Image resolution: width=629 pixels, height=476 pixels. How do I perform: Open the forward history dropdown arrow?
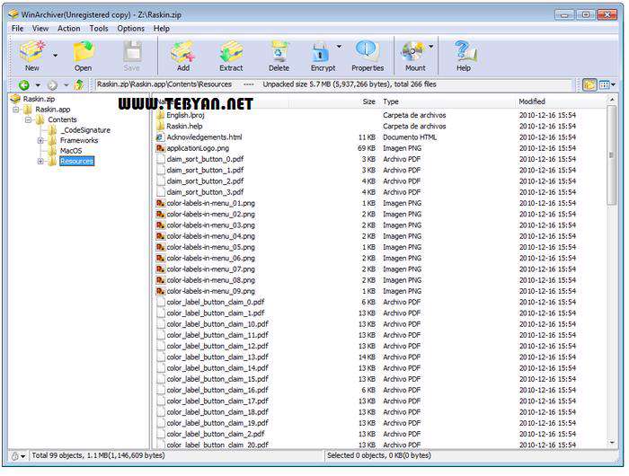click(x=66, y=85)
